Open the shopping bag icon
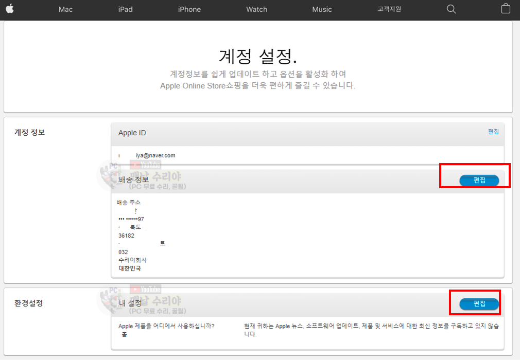Viewport: 520px width, 360px height. [x=506, y=8]
